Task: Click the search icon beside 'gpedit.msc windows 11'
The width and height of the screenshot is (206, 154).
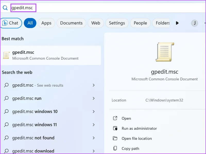Action: coord(6,125)
